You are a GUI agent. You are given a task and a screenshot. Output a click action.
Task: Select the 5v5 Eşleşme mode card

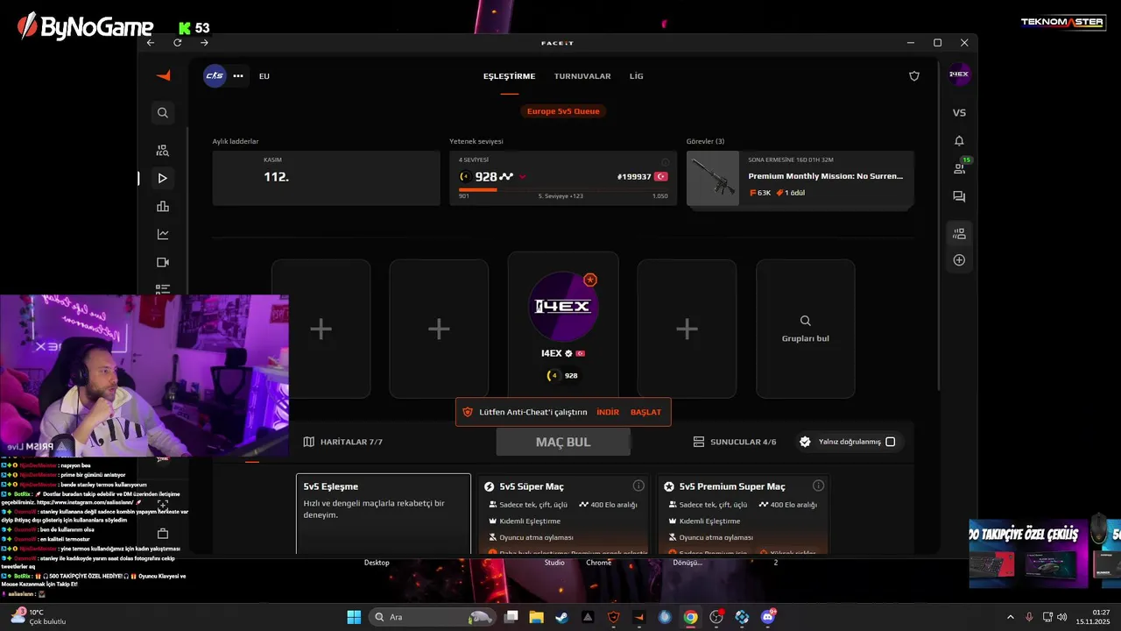tap(384, 514)
